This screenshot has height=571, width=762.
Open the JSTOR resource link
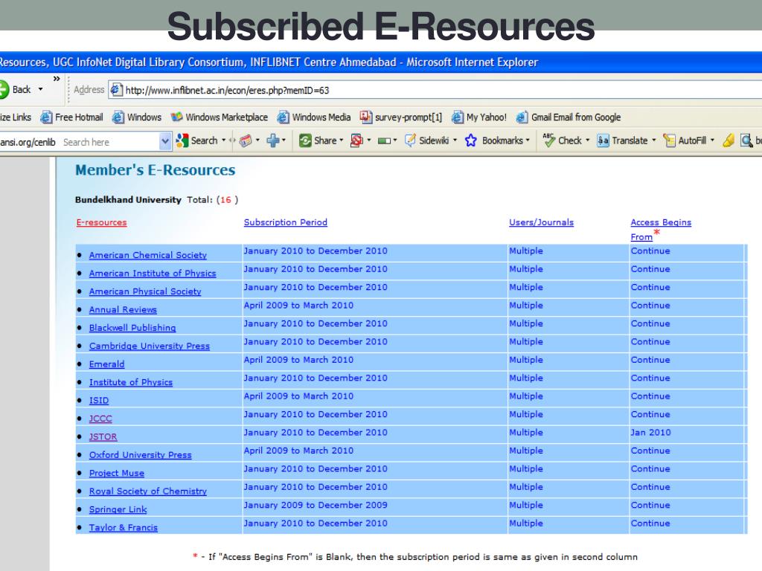(103, 436)
